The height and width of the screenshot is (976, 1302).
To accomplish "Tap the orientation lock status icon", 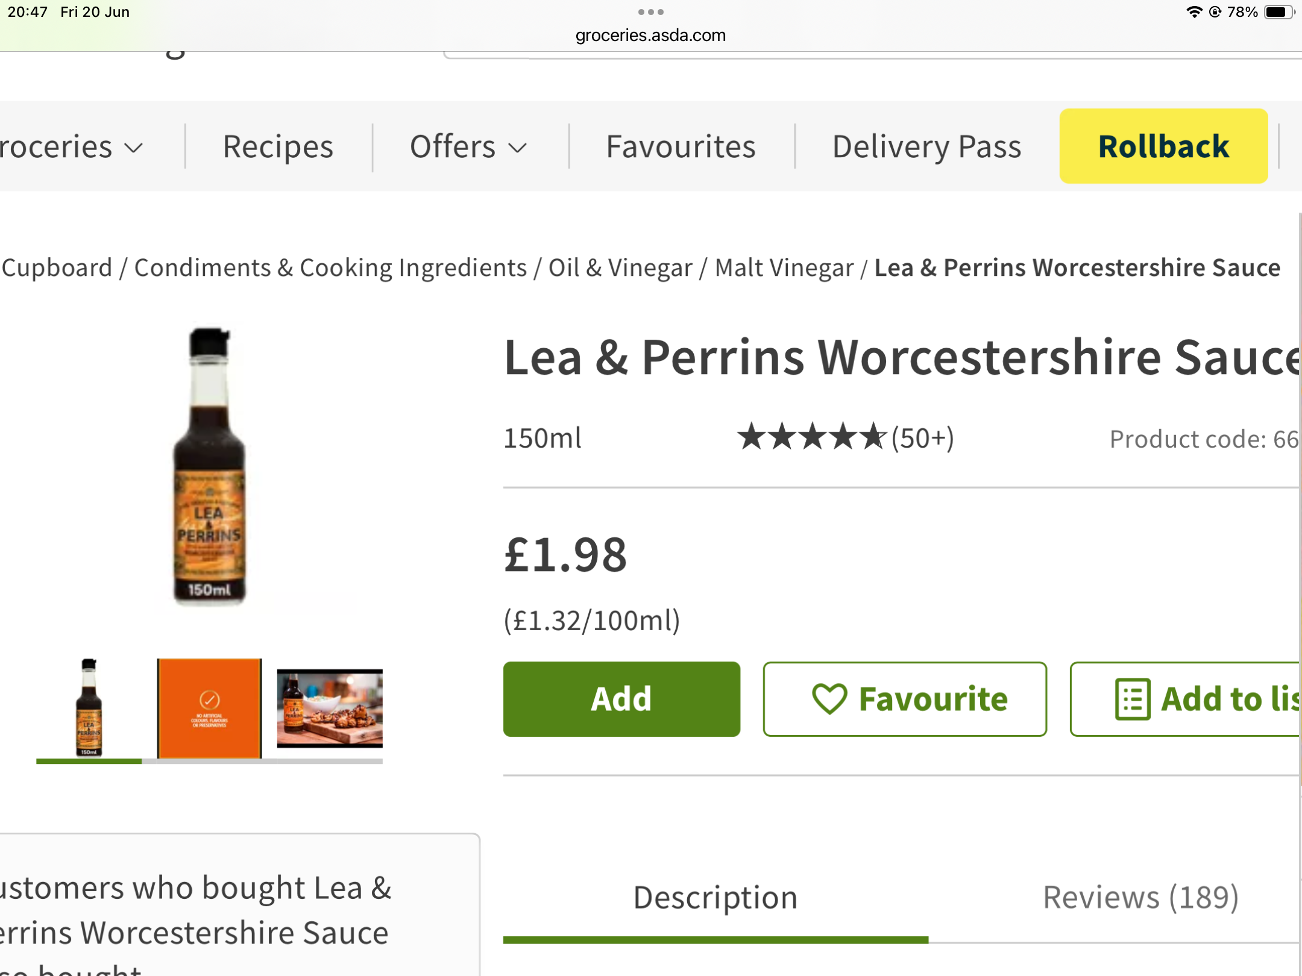I will [1215, 12].
